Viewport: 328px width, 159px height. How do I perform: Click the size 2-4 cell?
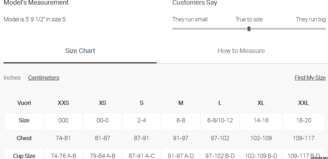[142, 120]
